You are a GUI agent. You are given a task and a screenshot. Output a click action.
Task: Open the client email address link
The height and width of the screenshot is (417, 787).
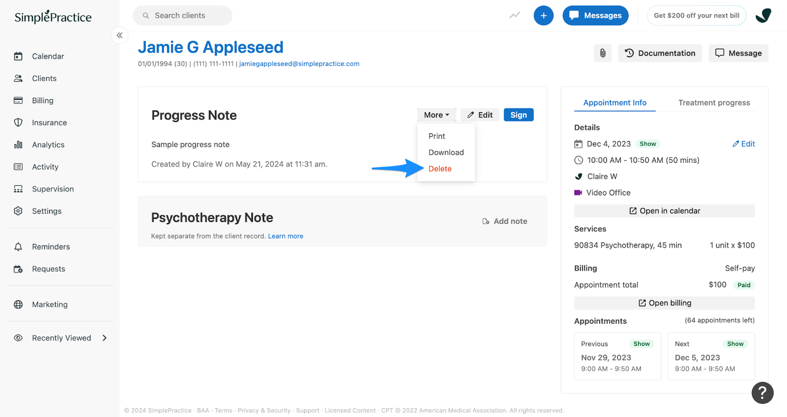tap(299, 64)
